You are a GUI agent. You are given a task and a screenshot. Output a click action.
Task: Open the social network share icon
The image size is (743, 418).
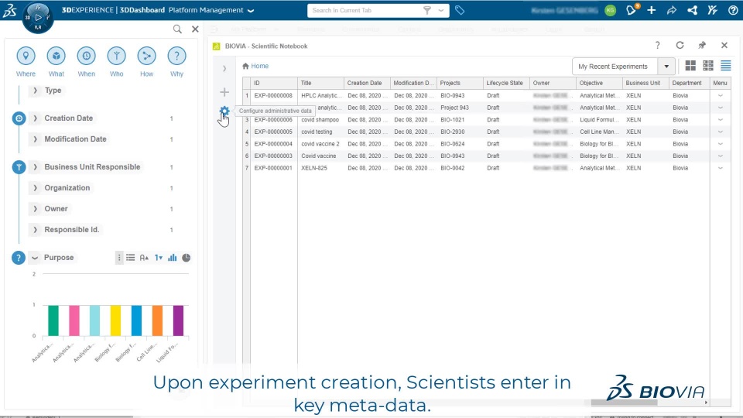click(692, 10)
